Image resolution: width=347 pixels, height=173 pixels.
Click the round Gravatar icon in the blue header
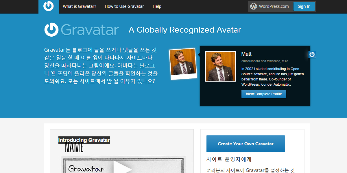pos(51,29)
